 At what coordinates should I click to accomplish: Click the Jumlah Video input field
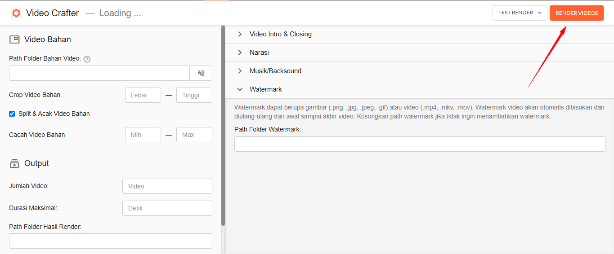(x=167, y=186)
